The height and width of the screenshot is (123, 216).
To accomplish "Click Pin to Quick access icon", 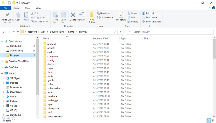I will (7, 15).
